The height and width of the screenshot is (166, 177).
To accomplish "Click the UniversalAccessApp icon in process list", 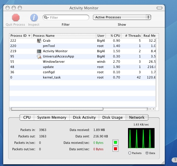I will tap(39, 57).
